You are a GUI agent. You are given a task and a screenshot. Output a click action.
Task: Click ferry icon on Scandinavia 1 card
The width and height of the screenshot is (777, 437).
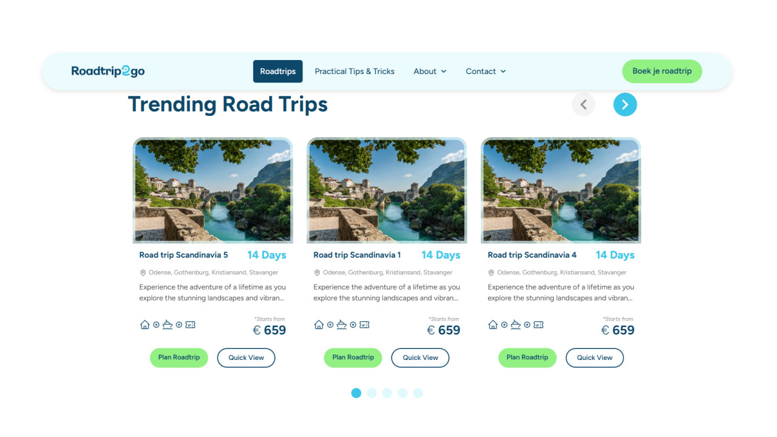coord(342,325)
